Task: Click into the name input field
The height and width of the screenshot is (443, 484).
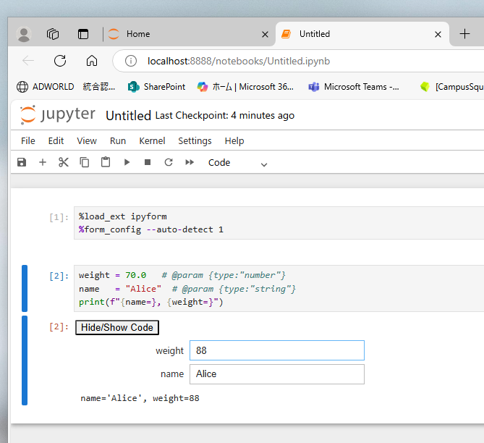Action: 277,374
